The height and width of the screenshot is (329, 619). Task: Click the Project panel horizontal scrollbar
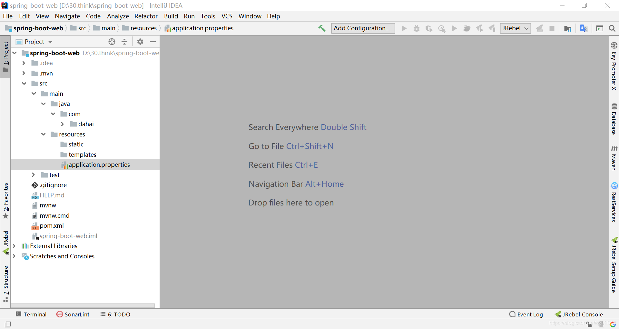83,305
